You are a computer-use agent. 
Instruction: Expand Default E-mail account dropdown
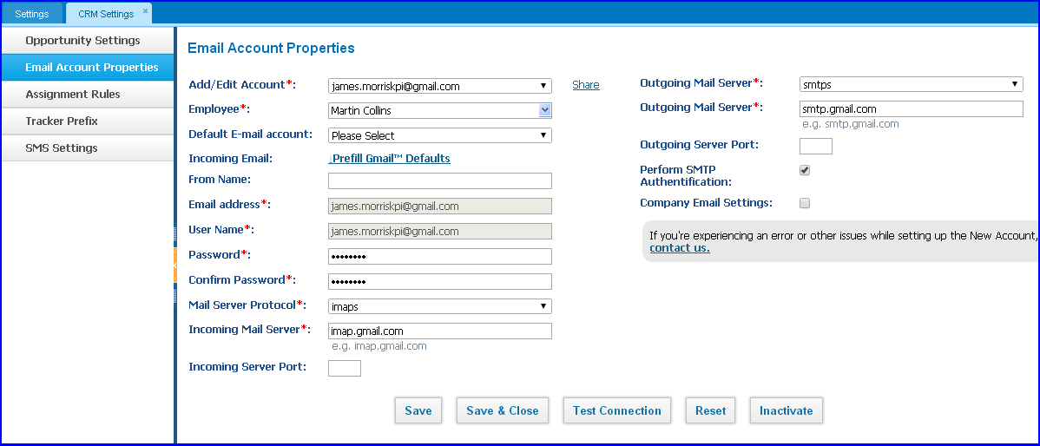pos(440,135)
